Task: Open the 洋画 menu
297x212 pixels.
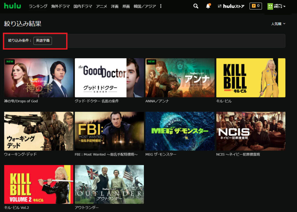Action: 115,6
